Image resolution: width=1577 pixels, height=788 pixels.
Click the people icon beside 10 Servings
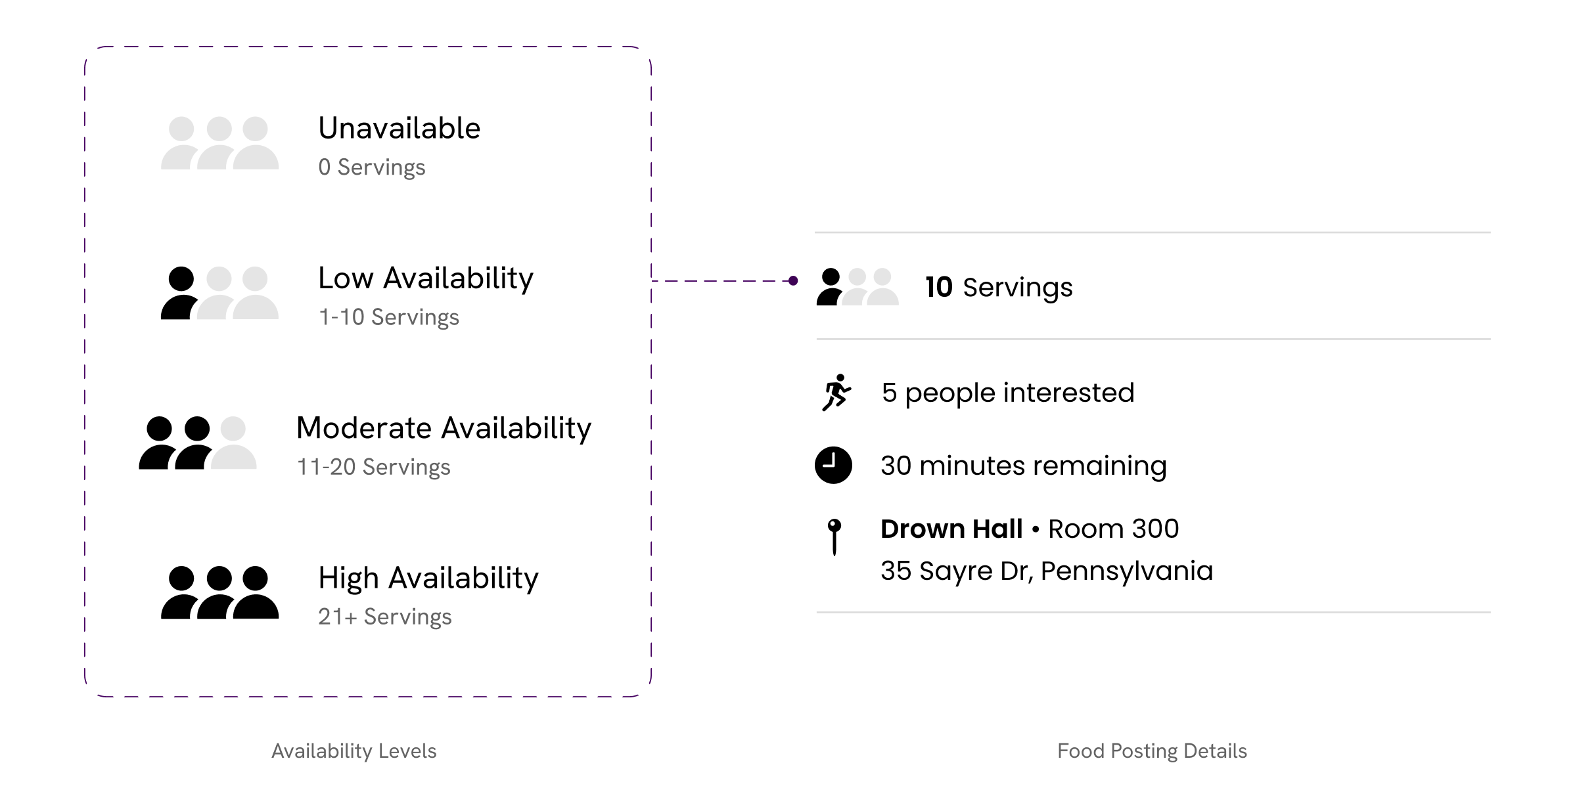(x=857, y=286)
